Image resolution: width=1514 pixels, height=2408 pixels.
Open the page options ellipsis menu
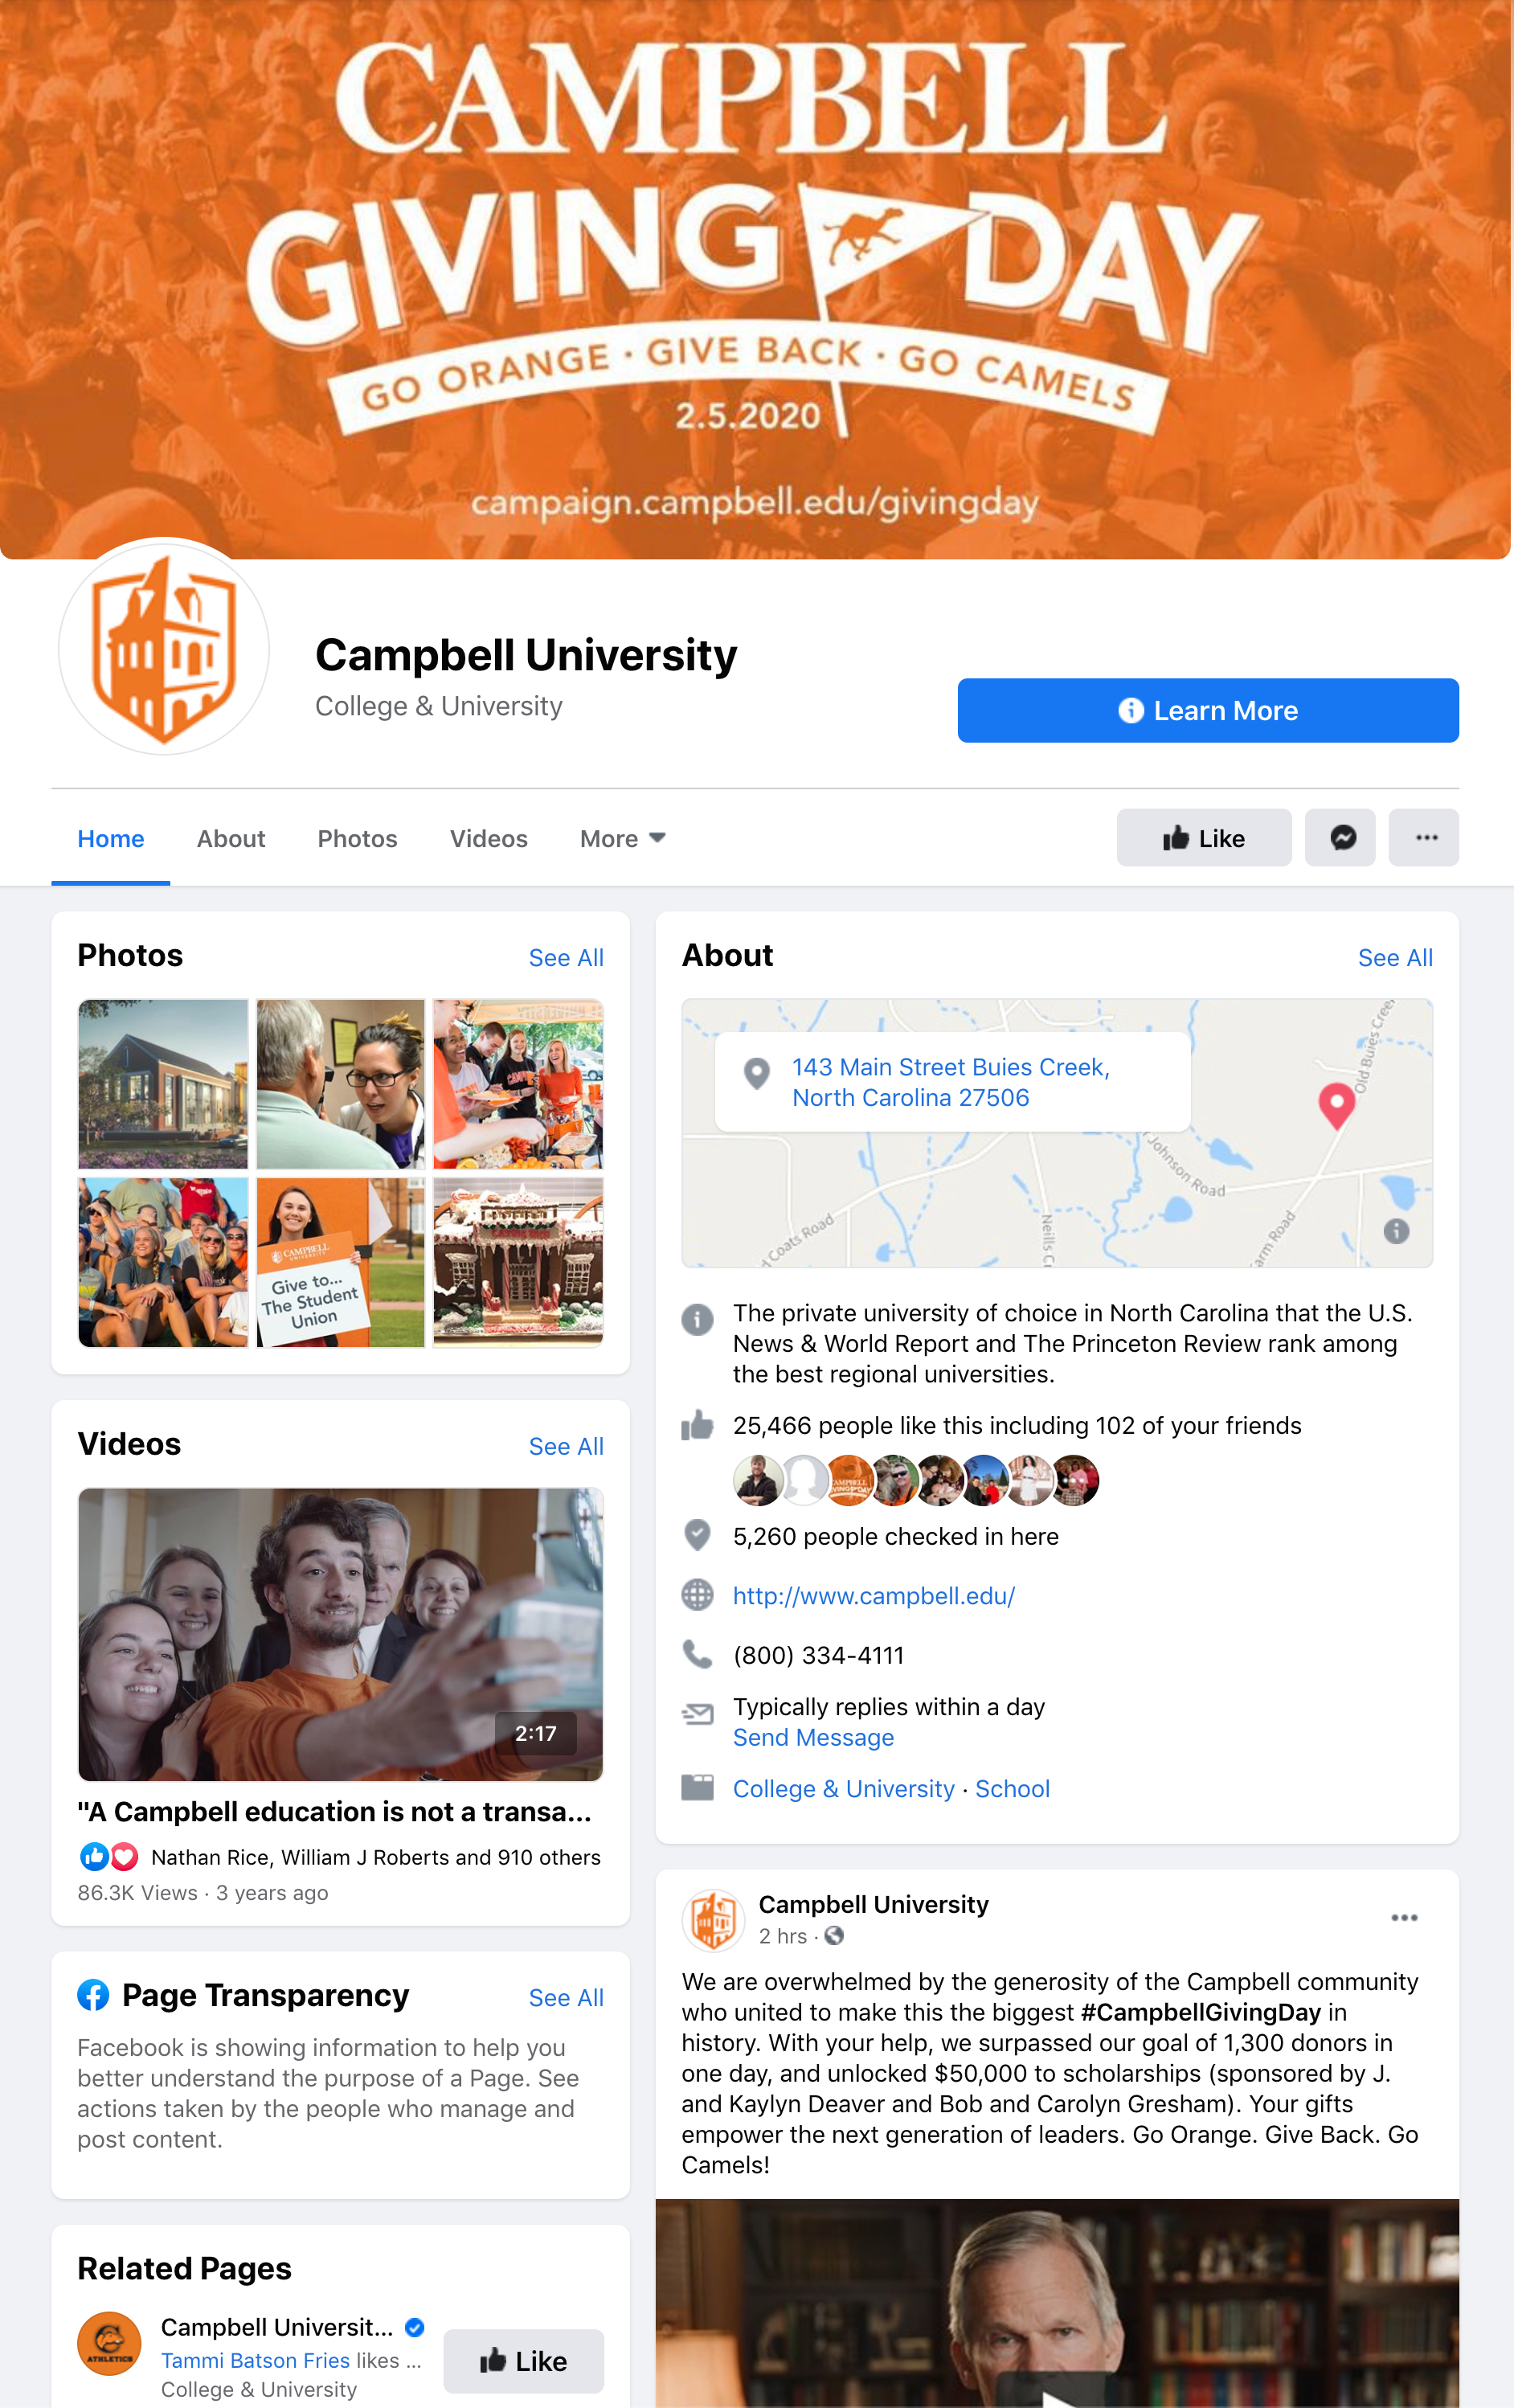click(1424, 838)
